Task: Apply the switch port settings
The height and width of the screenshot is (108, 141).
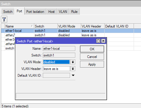Action: click(92, 64)
